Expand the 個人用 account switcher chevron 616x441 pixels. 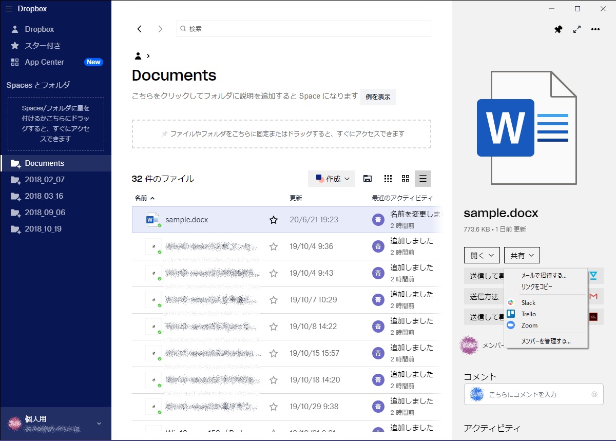(x=99, y=424)
